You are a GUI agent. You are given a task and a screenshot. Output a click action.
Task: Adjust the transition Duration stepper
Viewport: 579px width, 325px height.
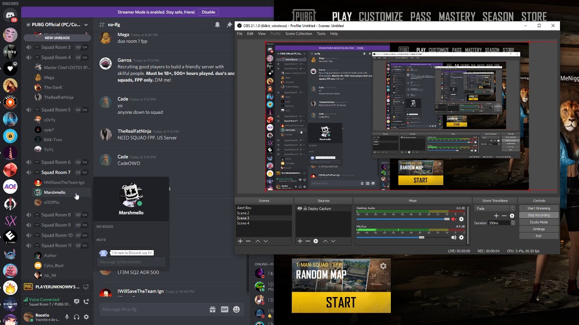[513, 223]
